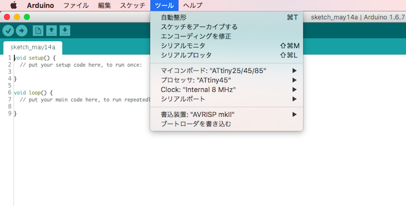Close the ツール menu from the menu bar

(164, 6)
